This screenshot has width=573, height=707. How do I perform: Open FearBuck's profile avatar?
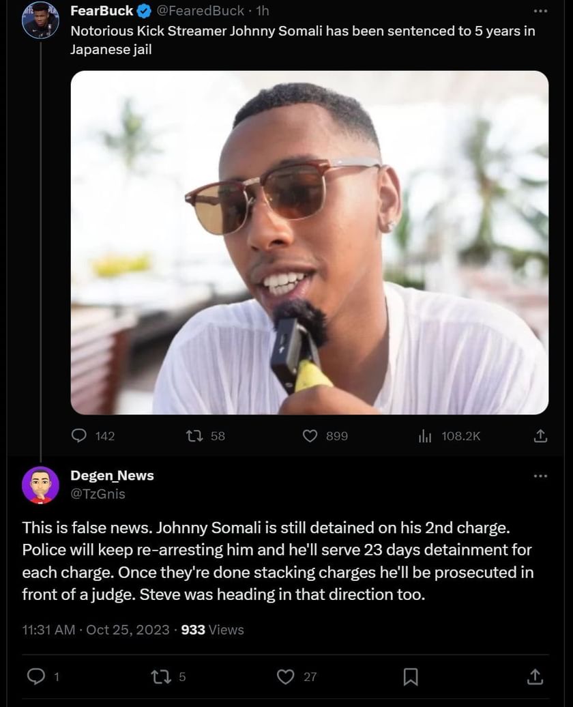40,20
